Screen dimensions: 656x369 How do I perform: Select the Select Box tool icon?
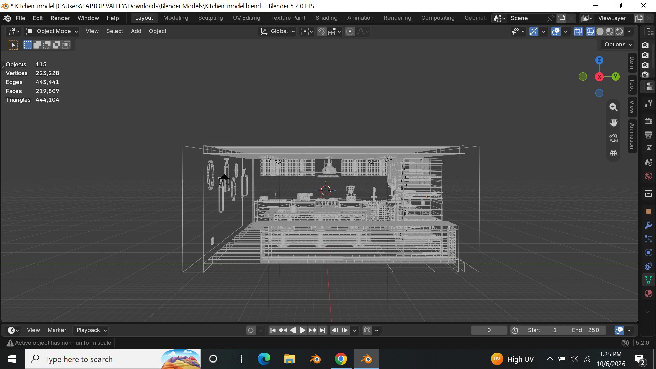tap(13, 45)
